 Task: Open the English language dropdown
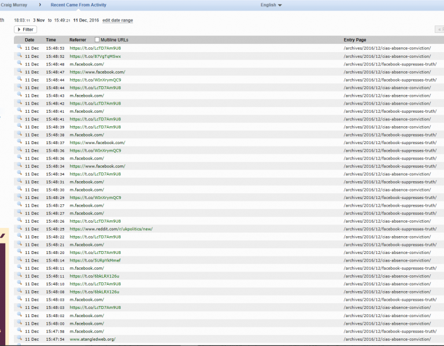click(x=271, y=5)
